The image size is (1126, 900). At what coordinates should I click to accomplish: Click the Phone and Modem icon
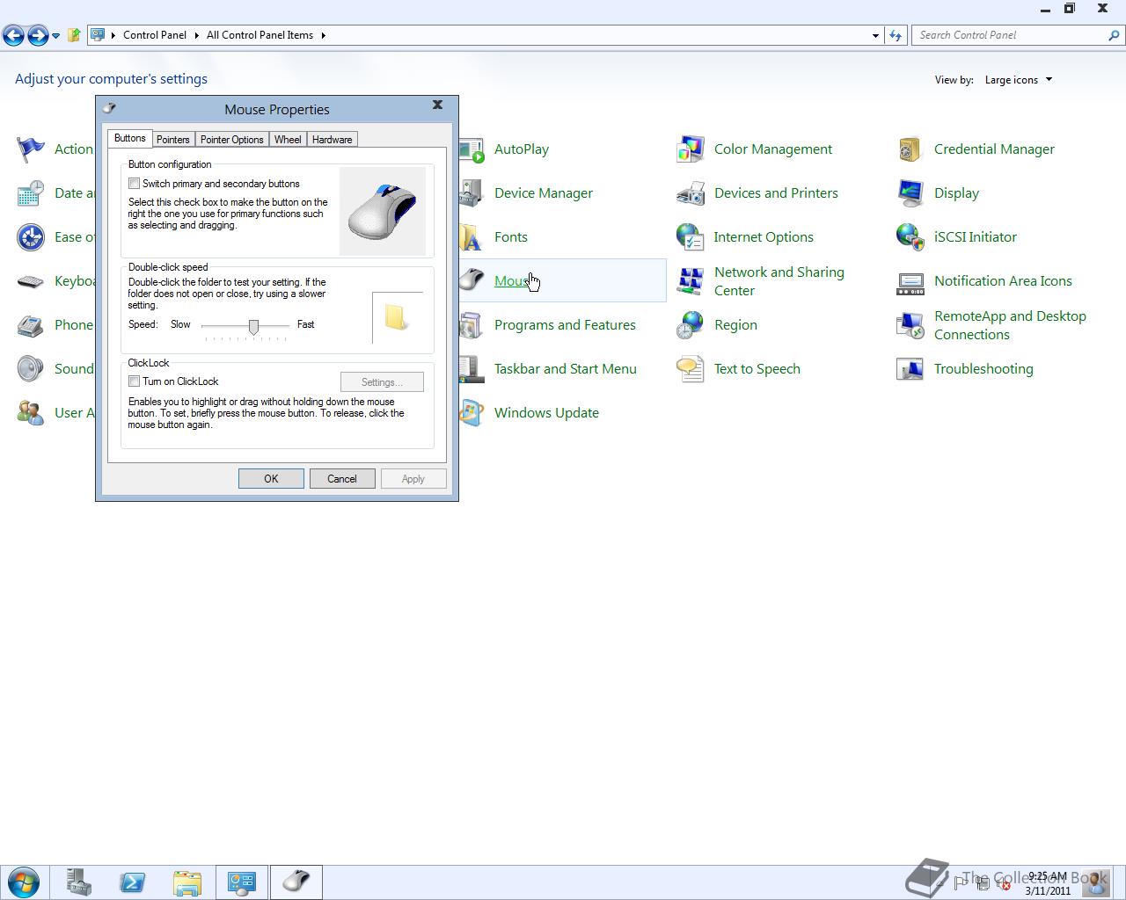click(31, 325)
